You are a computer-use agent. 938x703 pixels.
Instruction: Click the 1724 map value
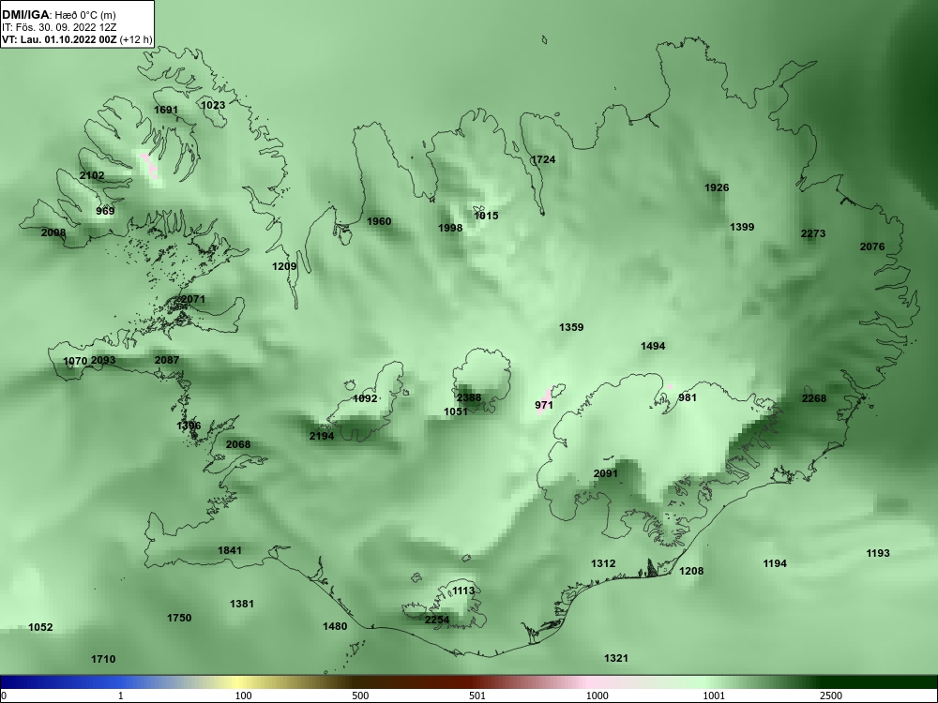(543, 159)
